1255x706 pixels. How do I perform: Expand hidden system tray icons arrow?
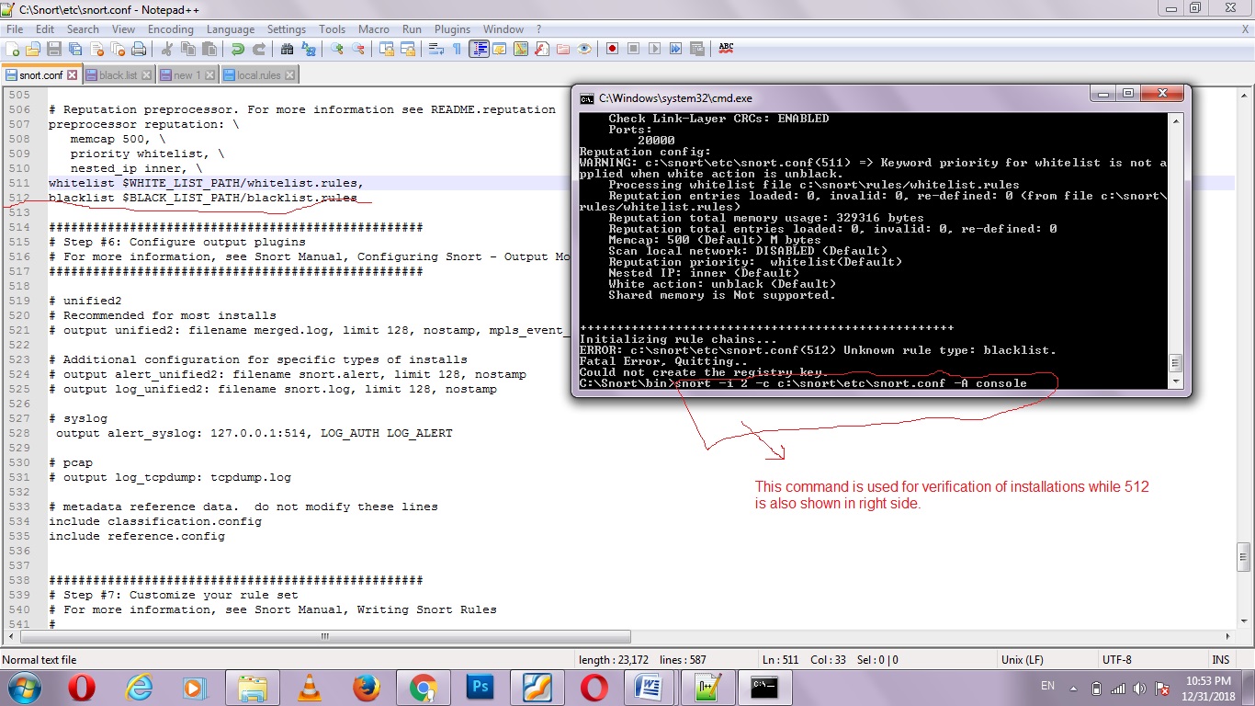[x=1072, y=688]
